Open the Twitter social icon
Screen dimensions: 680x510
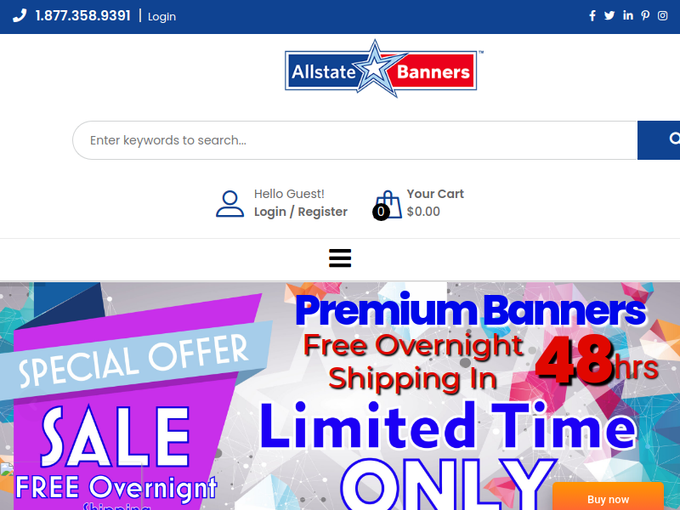609,16
